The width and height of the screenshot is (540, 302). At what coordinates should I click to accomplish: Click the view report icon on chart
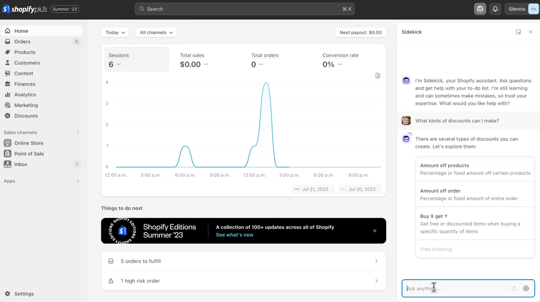click(x=378, y=75)
